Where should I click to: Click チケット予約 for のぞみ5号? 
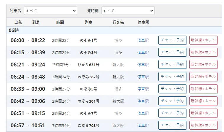pyautogui.click(x=172, y=89)
